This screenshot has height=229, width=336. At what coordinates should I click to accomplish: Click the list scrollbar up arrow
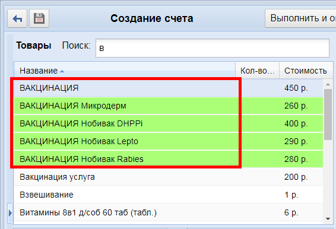328,84
